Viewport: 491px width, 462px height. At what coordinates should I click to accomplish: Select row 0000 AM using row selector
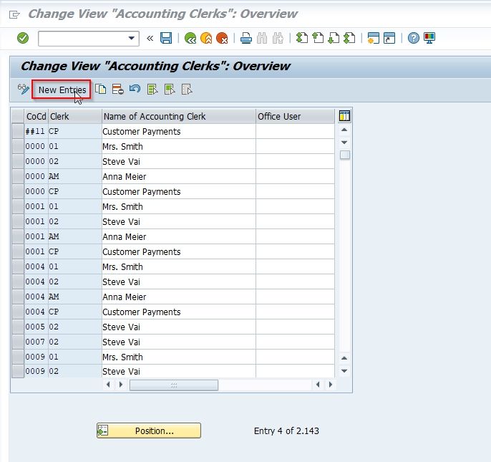click(x=18, y=176)
